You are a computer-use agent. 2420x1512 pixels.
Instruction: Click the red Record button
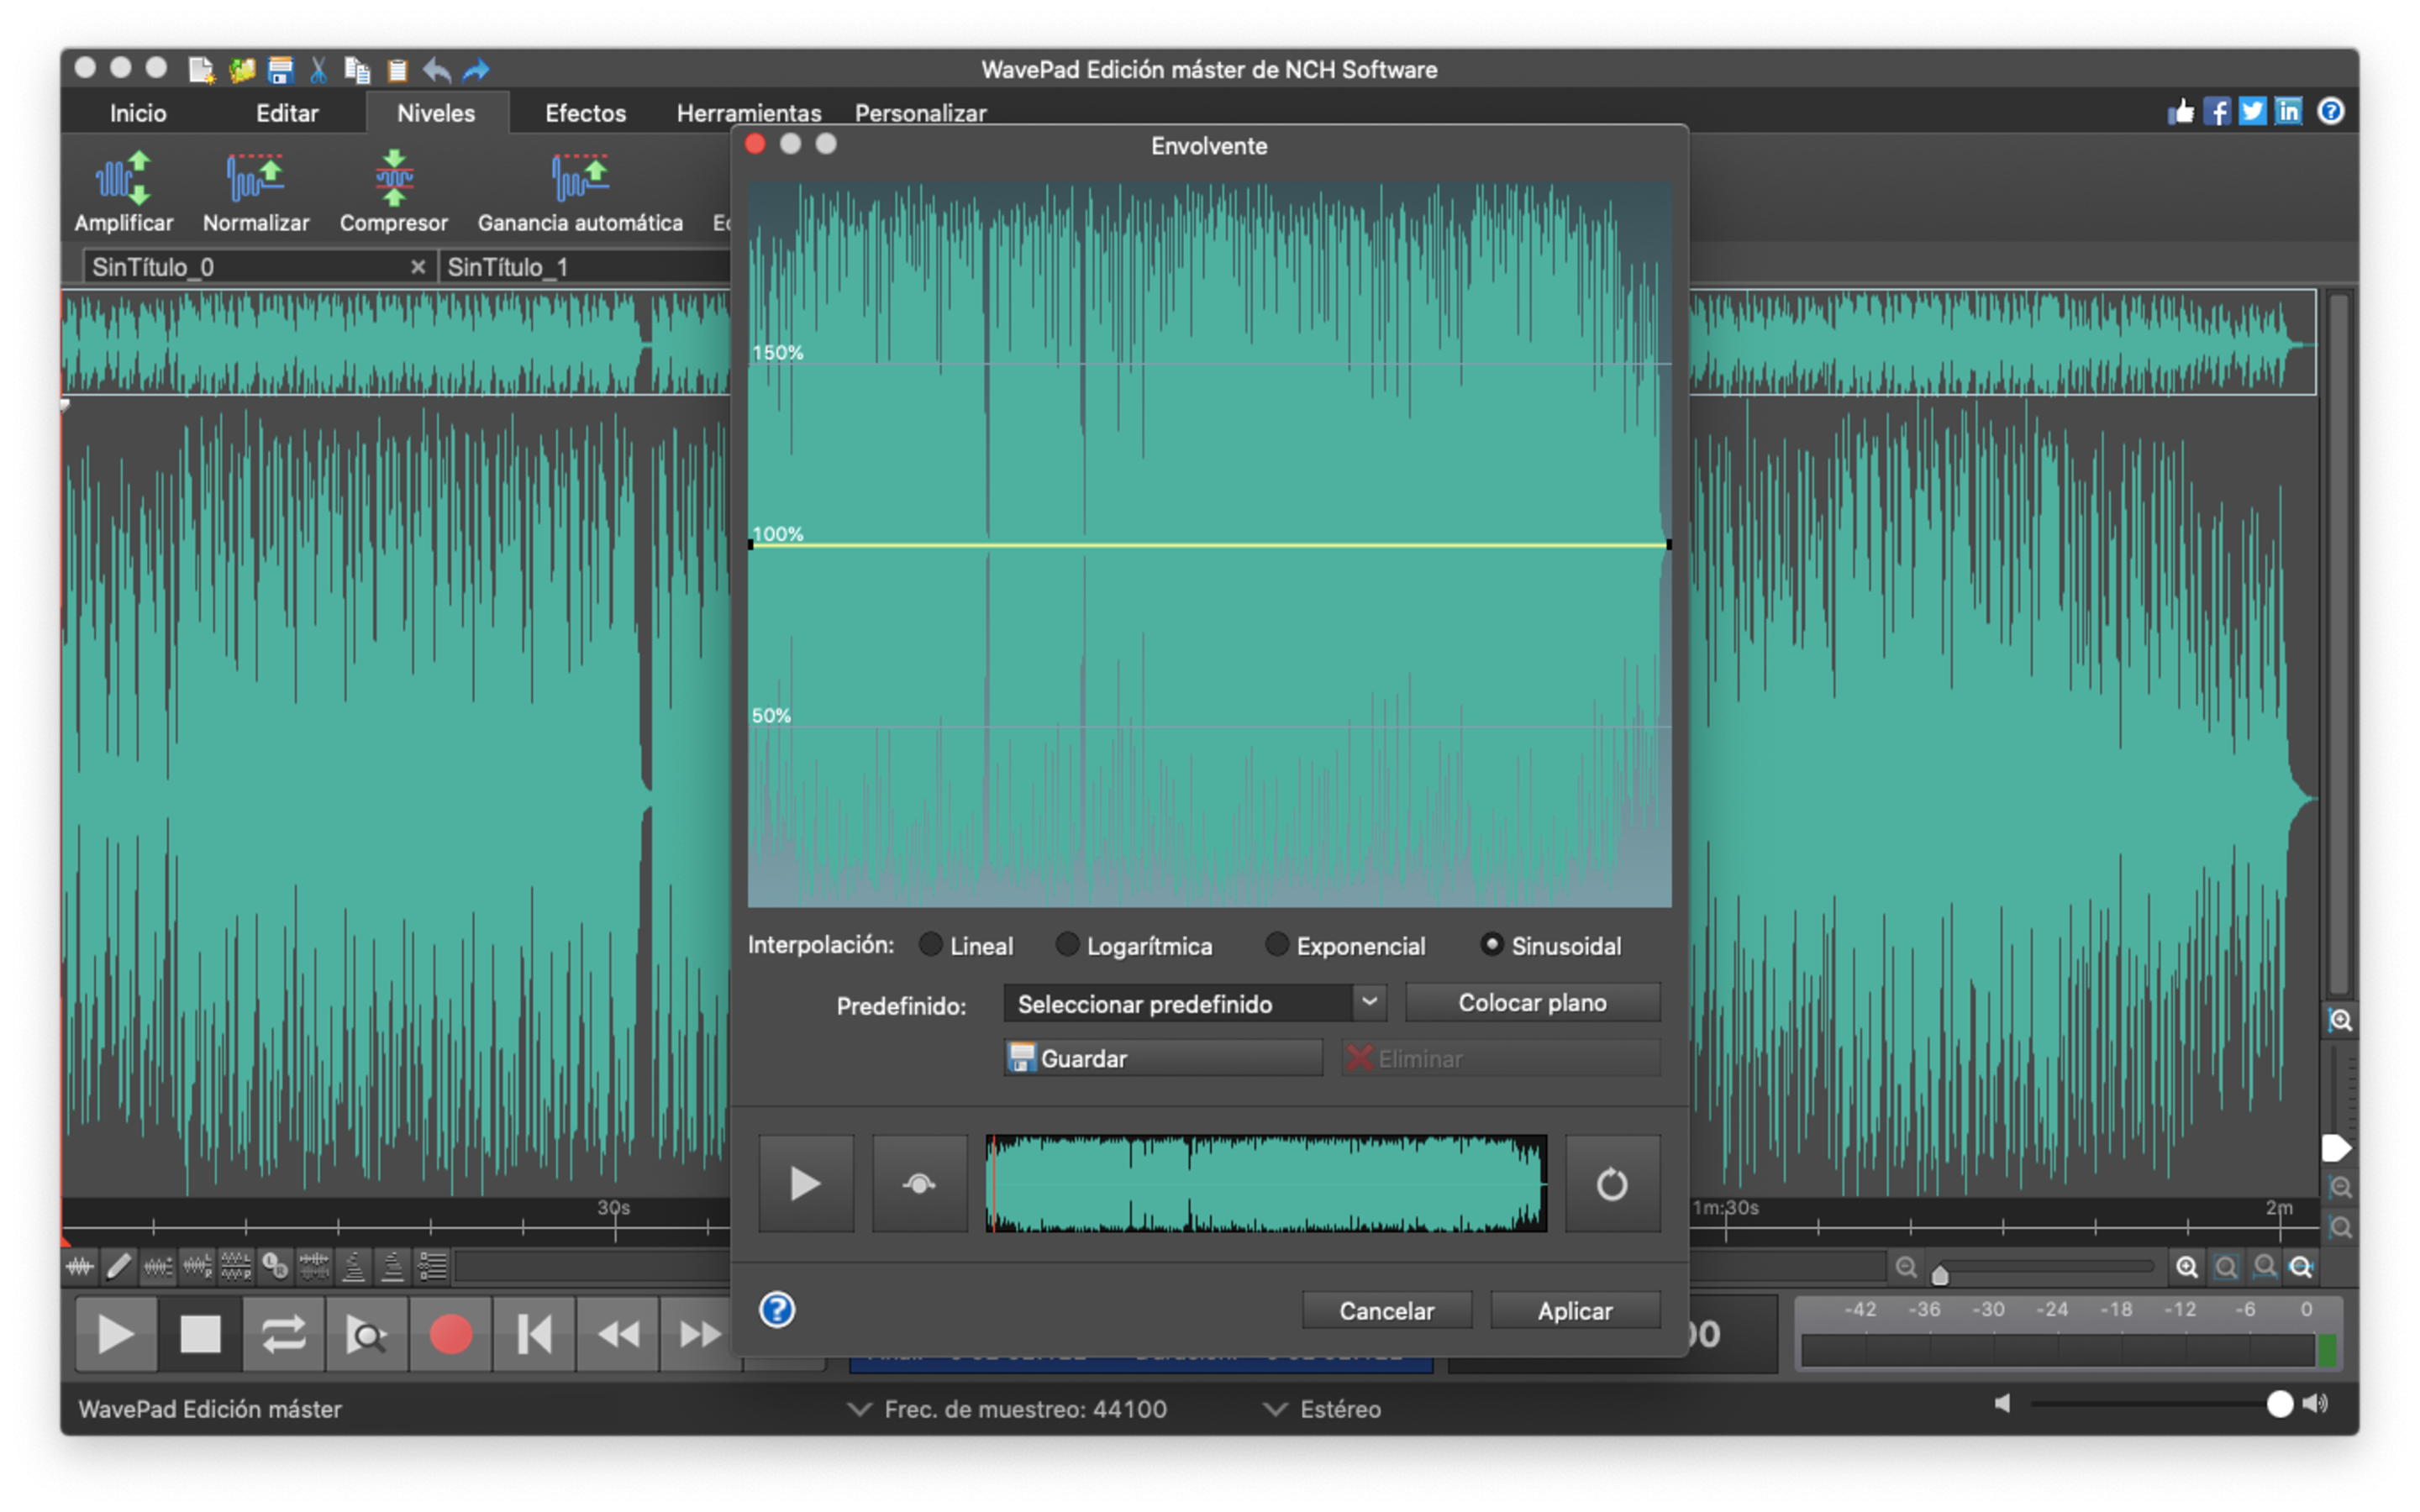coord(450,1334)
